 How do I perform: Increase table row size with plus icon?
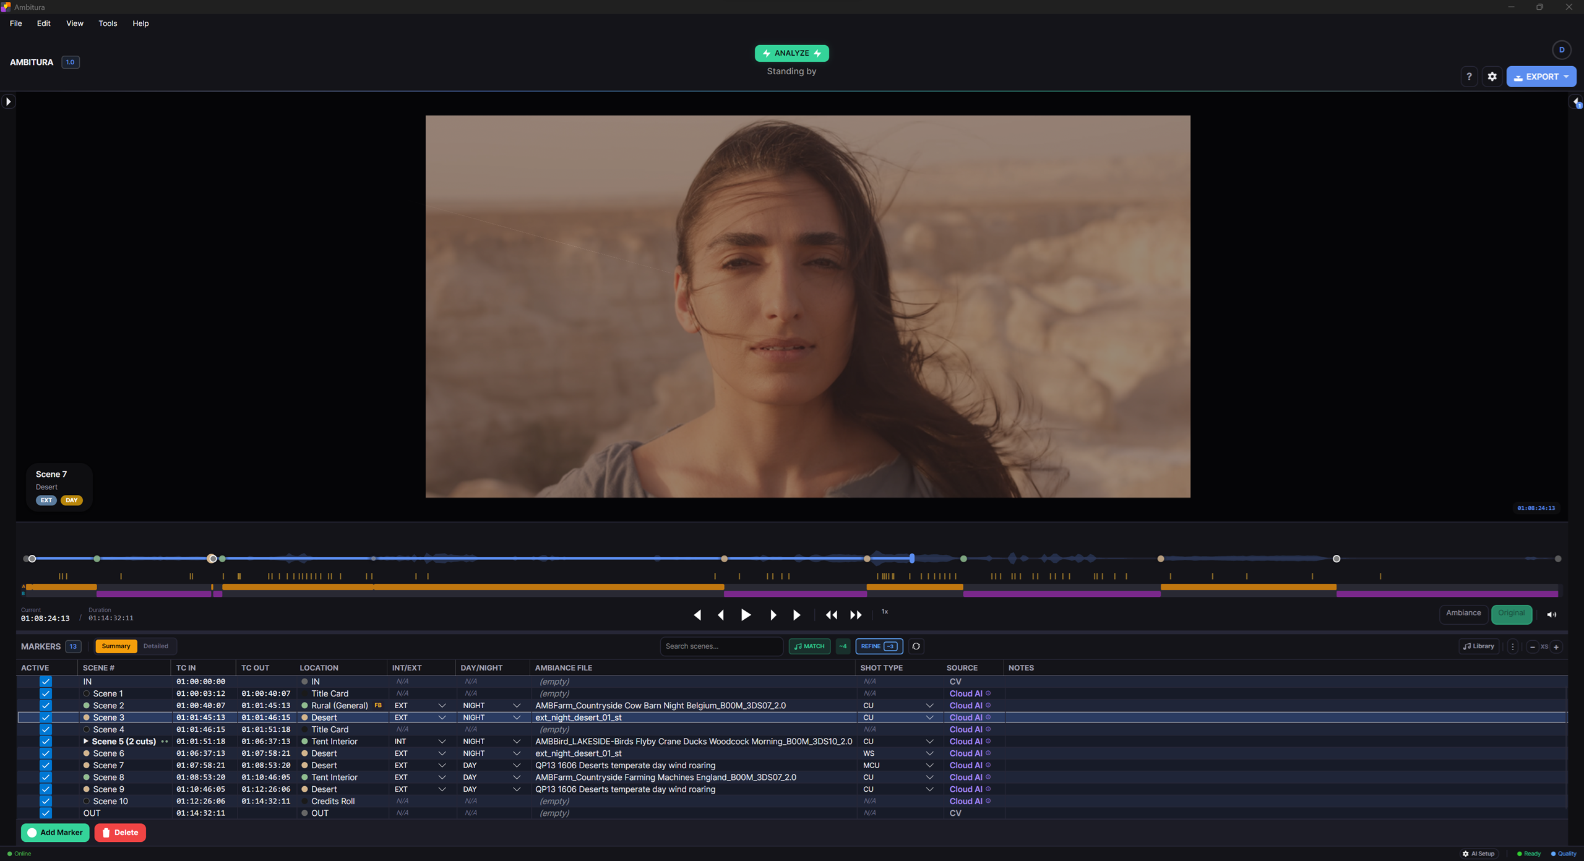click(1556, 647)
